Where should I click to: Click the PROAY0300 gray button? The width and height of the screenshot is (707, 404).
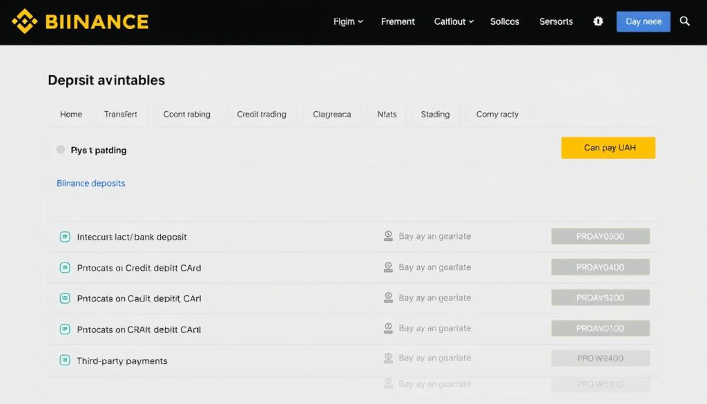click(x=600, y=236)
